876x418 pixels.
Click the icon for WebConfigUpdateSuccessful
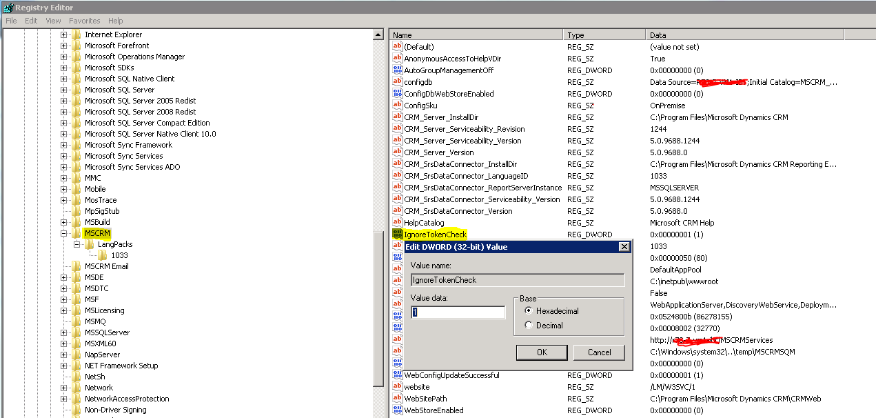pyautogui.click(x=397, y=375)
